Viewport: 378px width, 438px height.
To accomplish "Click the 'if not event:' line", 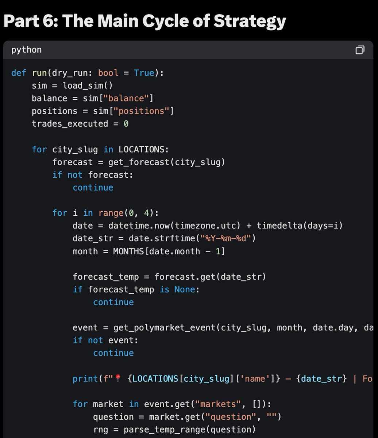I will 105,340.
